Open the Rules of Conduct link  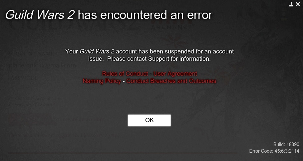point(125,74)
